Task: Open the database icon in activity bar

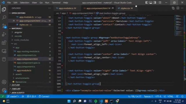Action: pos(4,59)
